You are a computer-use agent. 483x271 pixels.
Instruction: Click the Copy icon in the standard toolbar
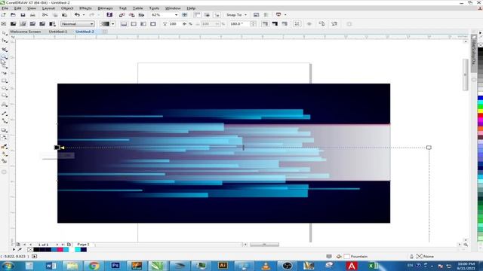(55, 15)
